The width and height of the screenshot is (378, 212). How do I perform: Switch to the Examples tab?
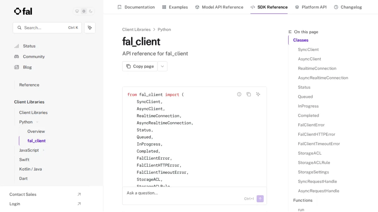click(175, 7)
